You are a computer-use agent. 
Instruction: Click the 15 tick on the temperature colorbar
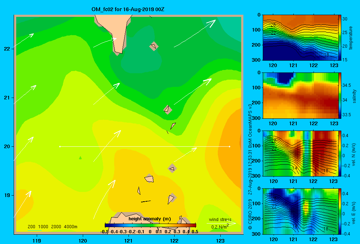click(x=345, y=60)
